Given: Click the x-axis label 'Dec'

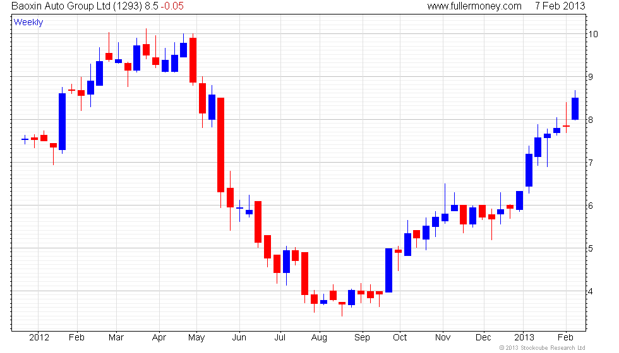Looking at the screenshot, I should pyautogui.click(x=483, y=337).
